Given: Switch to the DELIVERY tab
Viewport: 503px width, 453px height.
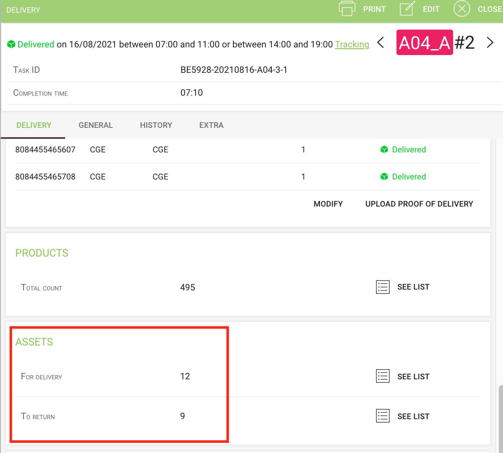Looking at the screenshot, I should (34, 125).
